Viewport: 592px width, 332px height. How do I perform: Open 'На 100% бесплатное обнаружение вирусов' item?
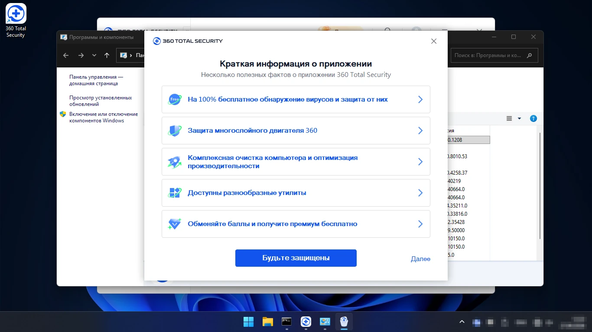coord(296,99)
